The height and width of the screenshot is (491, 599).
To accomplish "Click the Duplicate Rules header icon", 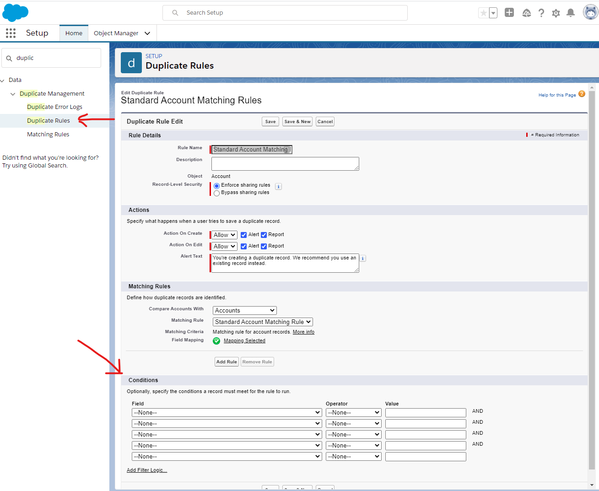I will tap(131, 63).
